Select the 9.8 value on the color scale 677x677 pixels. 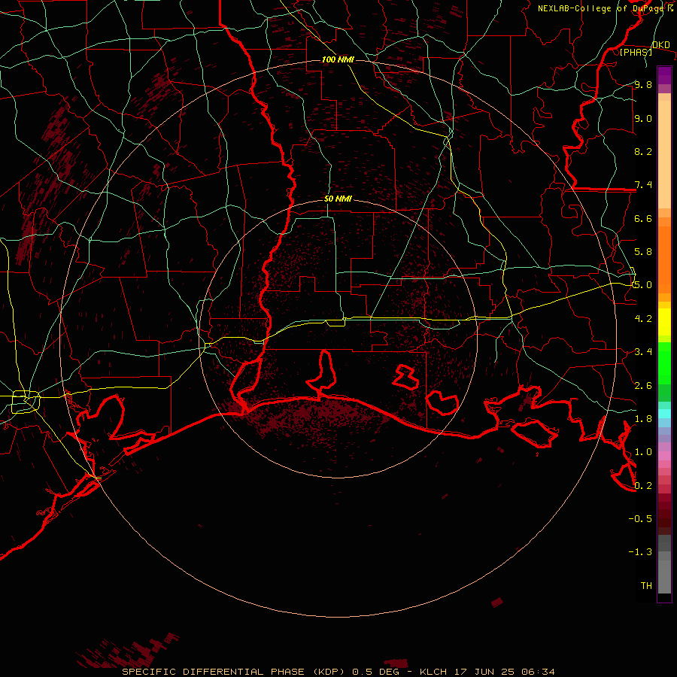point(643,85)
